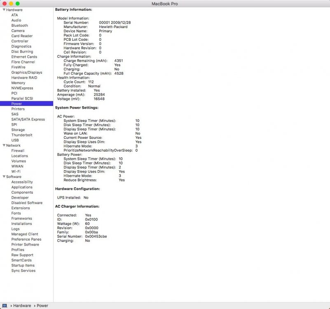The image size is (330, 309).
Task: Open the Installations section
Action: (21, 224)
